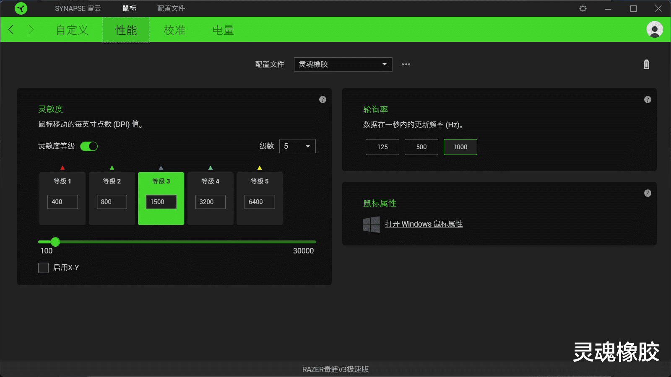
Task: Click red indicator above 等级 1
Action: (62, 168)
